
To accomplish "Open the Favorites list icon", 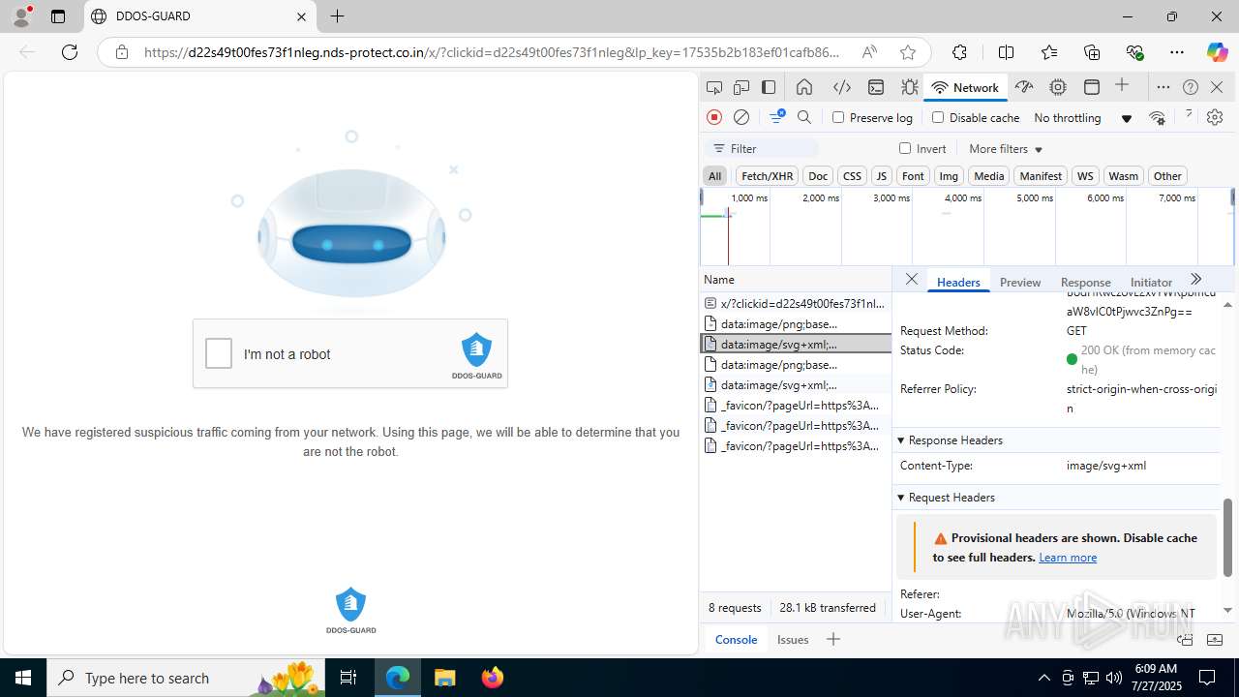I will 1049,52.
